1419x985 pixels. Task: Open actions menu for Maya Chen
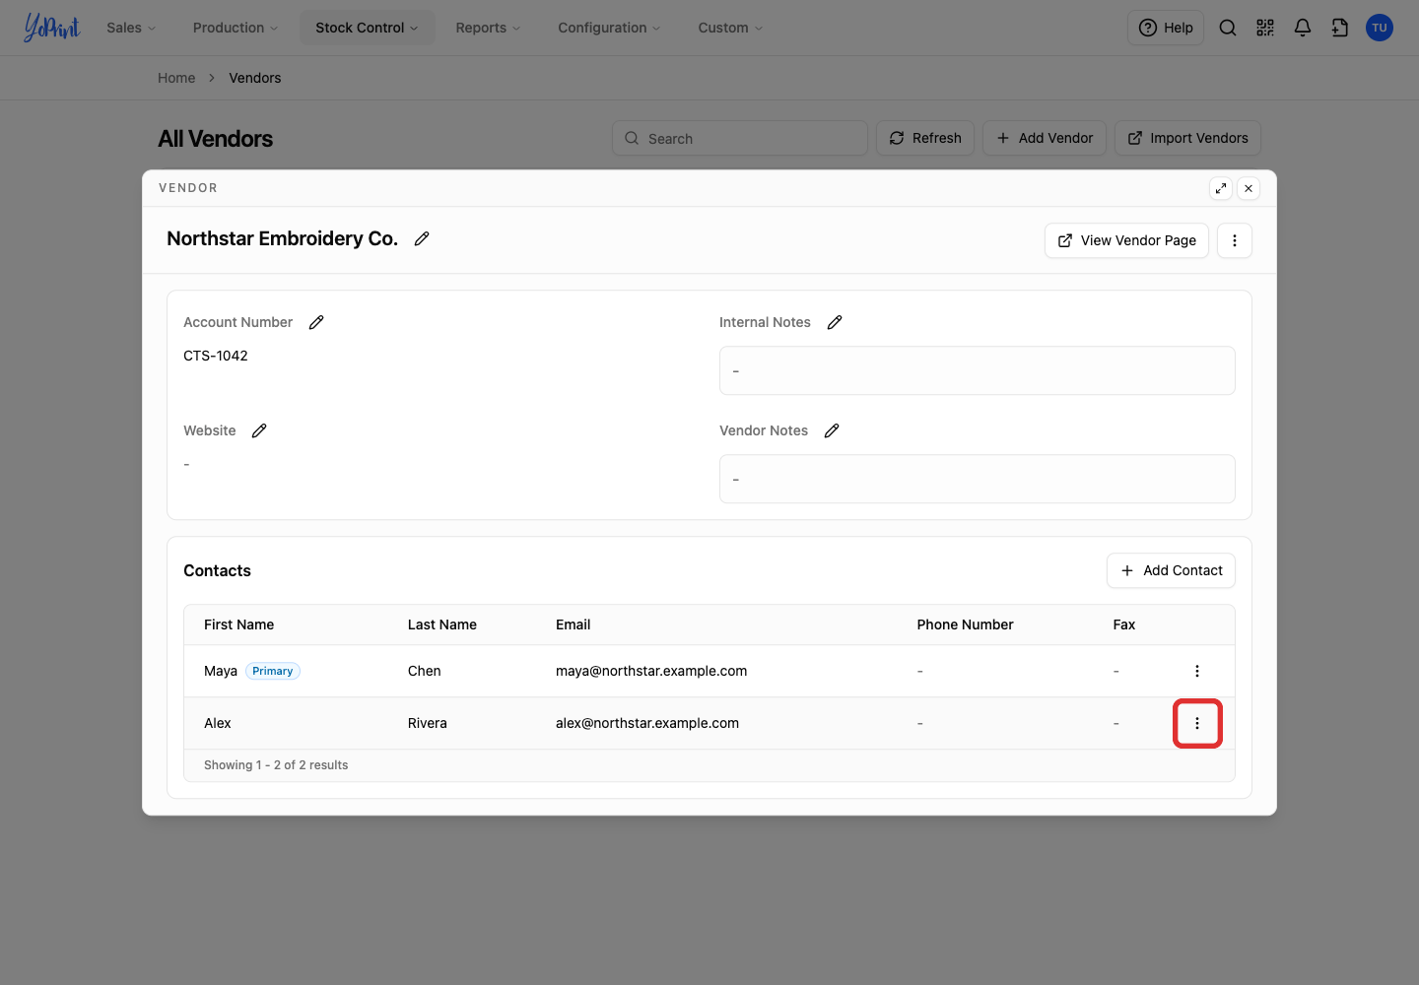[1197, 671]
